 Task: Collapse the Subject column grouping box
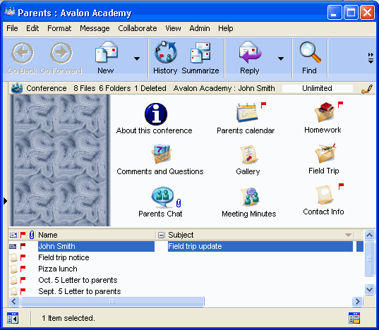pyautogui.click(x=161, y=235)
